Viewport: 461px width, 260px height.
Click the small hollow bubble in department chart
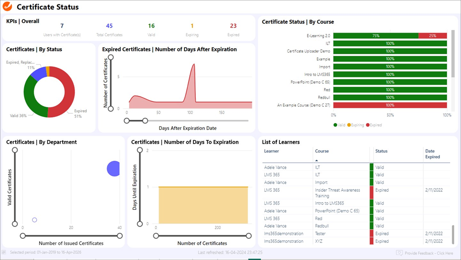point(34,220)
